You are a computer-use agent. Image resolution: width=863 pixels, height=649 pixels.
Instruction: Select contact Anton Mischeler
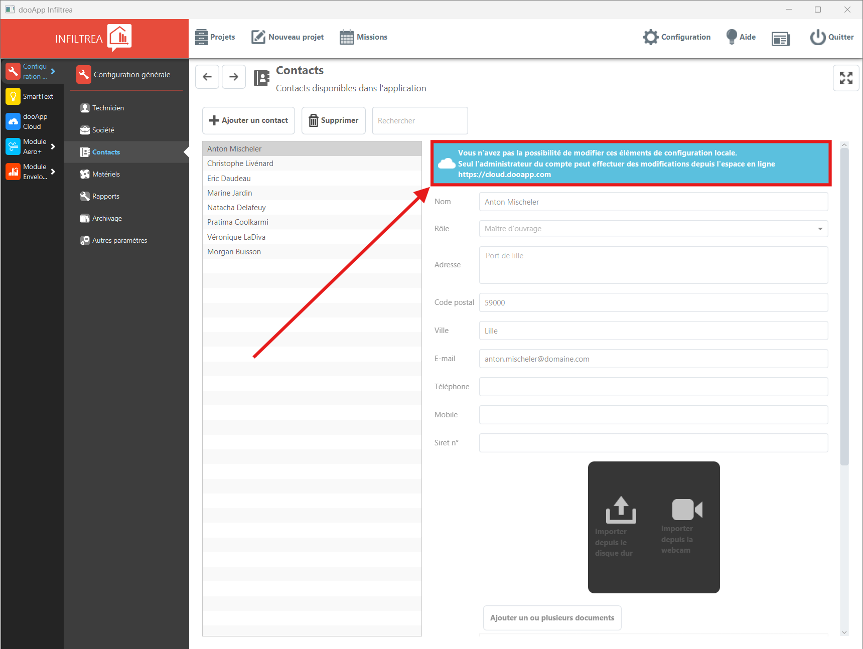(312, 149)
